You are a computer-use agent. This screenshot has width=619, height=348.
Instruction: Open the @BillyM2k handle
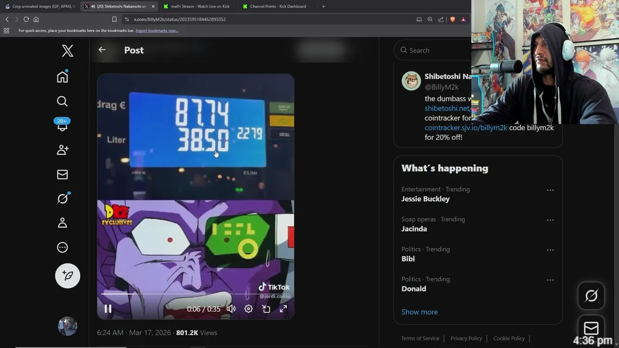[442, 87]
